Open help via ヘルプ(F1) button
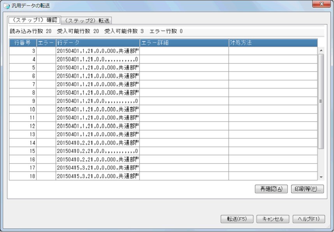 308,219
